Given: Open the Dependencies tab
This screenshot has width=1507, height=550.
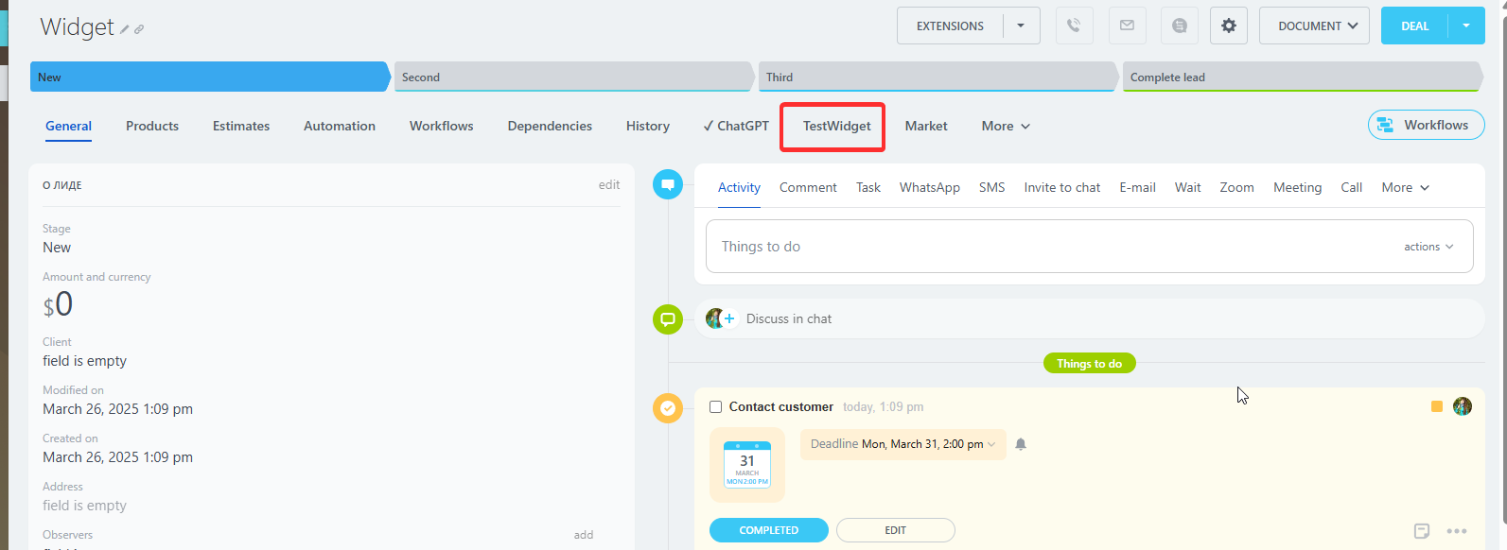Looking at the screenshot, I should coord(550,126).
